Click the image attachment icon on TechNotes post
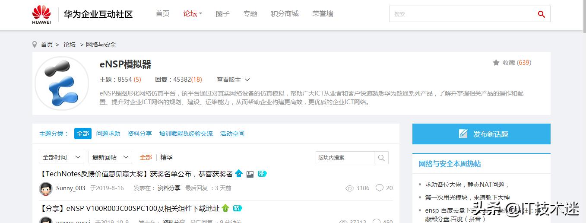Viewport: 586px width, 223px height. pos(250,174)
